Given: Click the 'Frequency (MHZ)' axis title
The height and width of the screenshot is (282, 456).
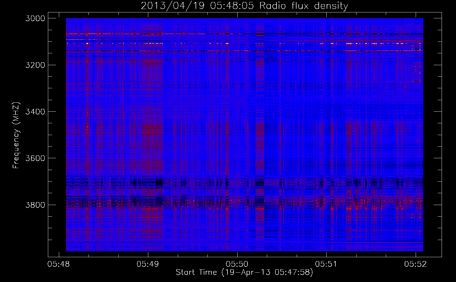Looking at the screenshot, I should coord(16,135).
